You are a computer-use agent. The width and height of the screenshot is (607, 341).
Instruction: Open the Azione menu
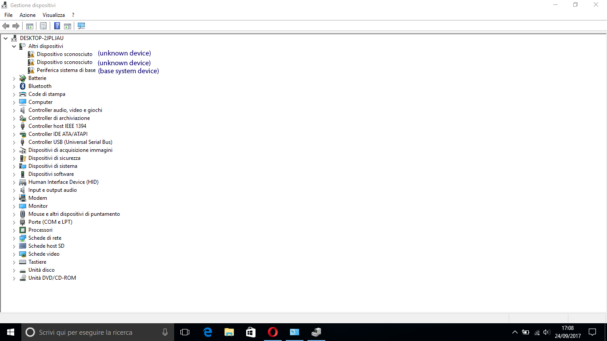pos(27,15)
